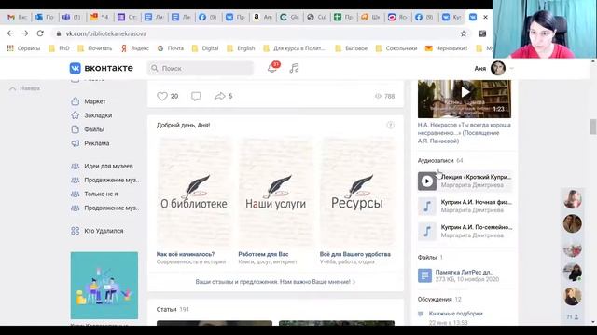The width and height of the screenshot is (597, 335).
Task: Click the Маркет sidebar icon
Action: [x=76, y=101]
